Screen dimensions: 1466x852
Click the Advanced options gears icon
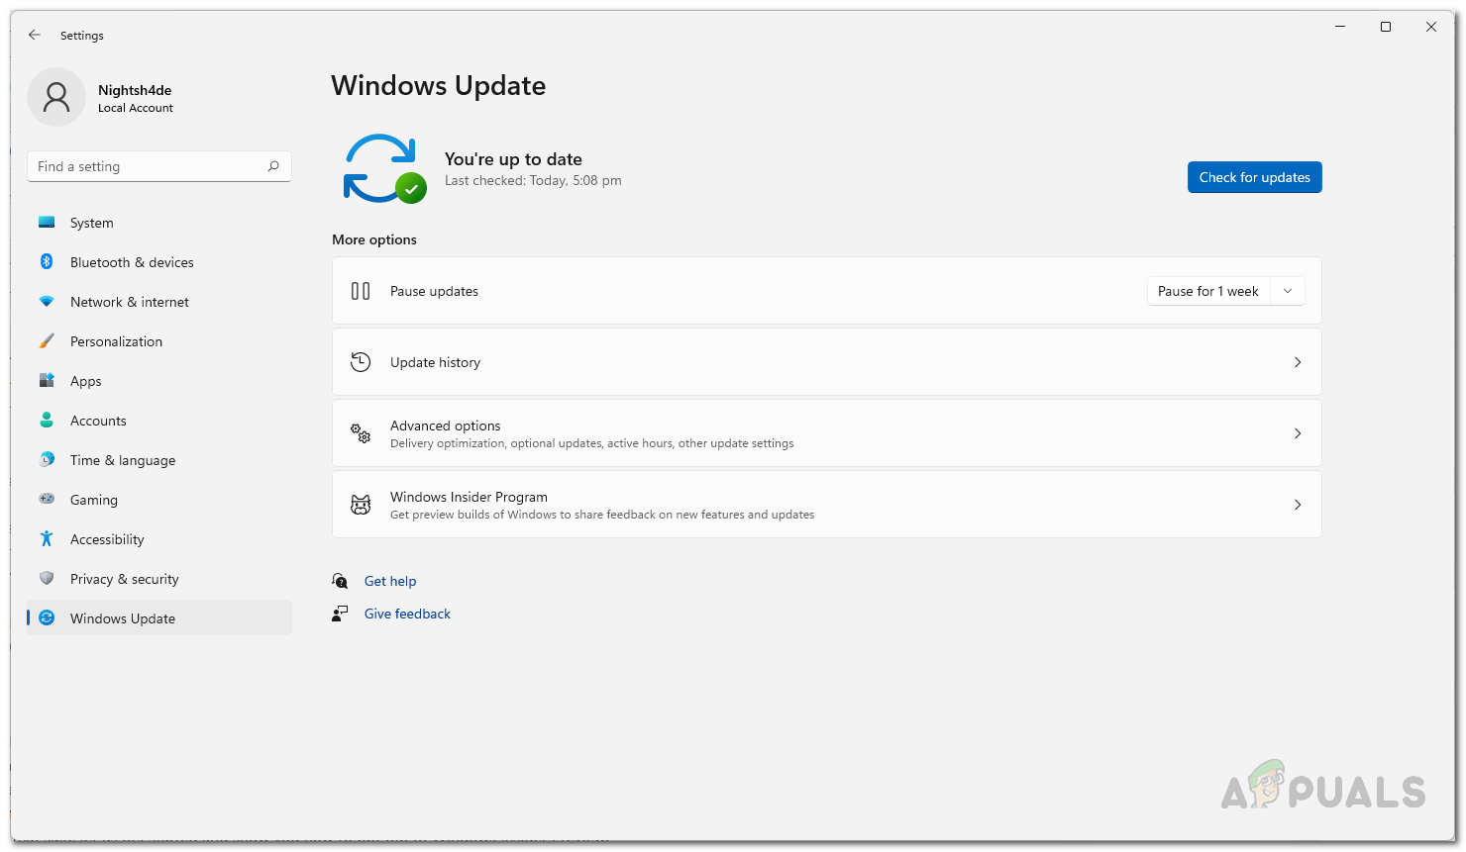(361, 433)
